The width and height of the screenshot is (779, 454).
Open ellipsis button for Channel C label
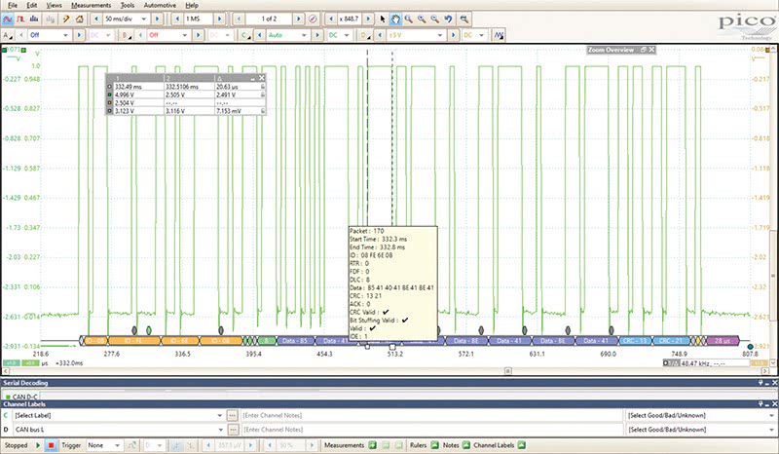tap(232, 415)
